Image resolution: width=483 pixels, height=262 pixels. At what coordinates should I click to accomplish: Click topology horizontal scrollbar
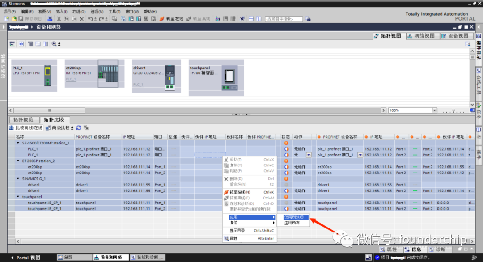[x=49, y=110]
